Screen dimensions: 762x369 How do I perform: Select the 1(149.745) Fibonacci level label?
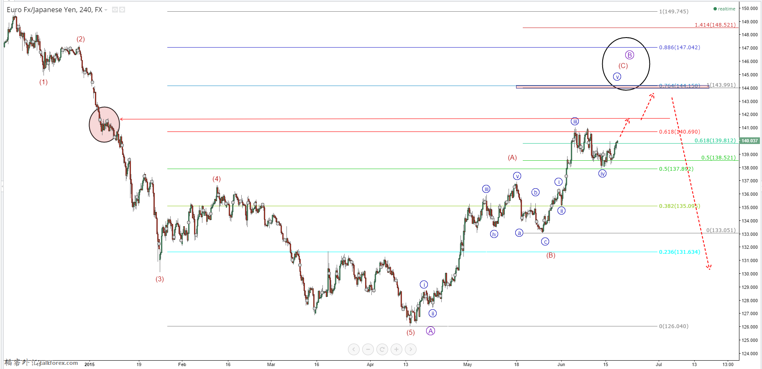coord(673,12)
